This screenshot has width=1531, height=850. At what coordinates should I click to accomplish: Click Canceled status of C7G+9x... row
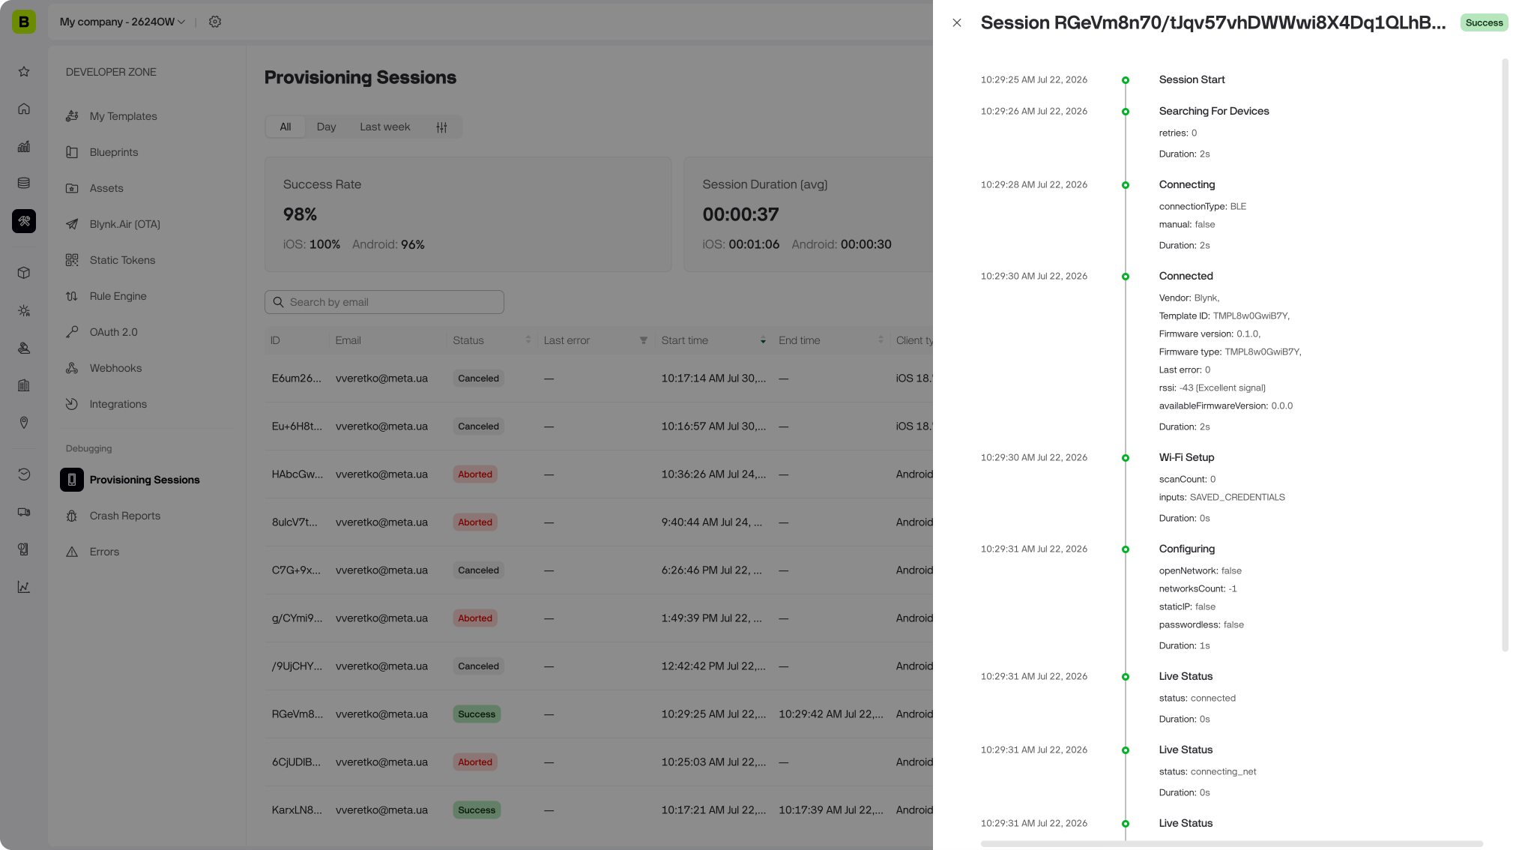click(x=478, y=570)
